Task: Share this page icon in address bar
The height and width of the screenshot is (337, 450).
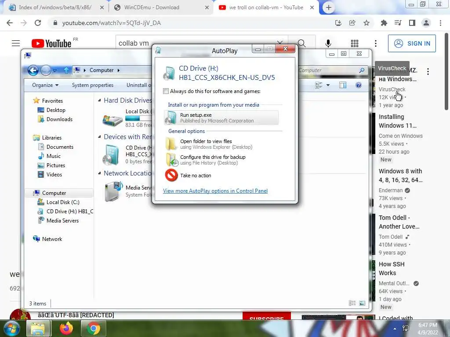Action: click(352, 23)
